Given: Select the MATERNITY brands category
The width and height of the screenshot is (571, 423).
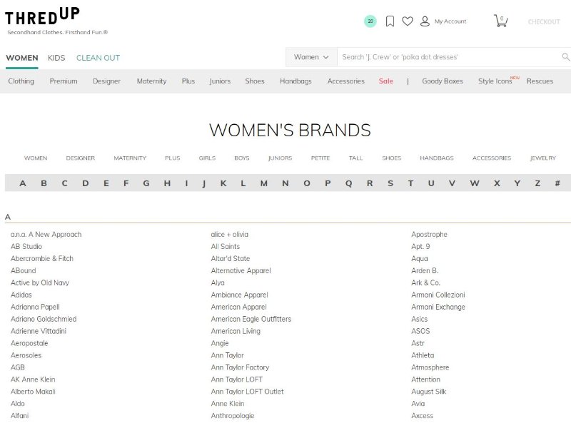Looking at the screenshot, I should coord(130,158).
